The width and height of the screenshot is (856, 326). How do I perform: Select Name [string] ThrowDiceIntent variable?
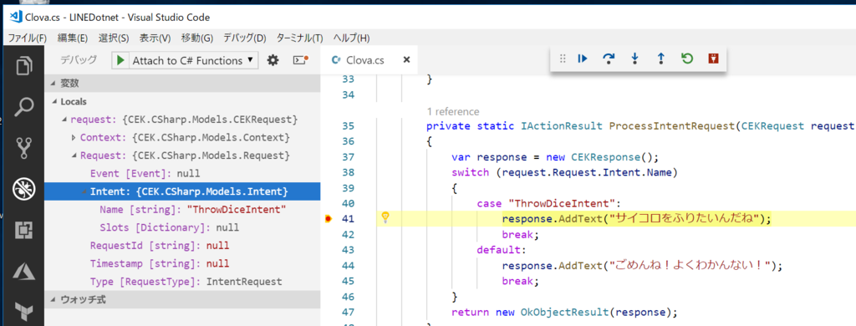[x=182, y=210]
